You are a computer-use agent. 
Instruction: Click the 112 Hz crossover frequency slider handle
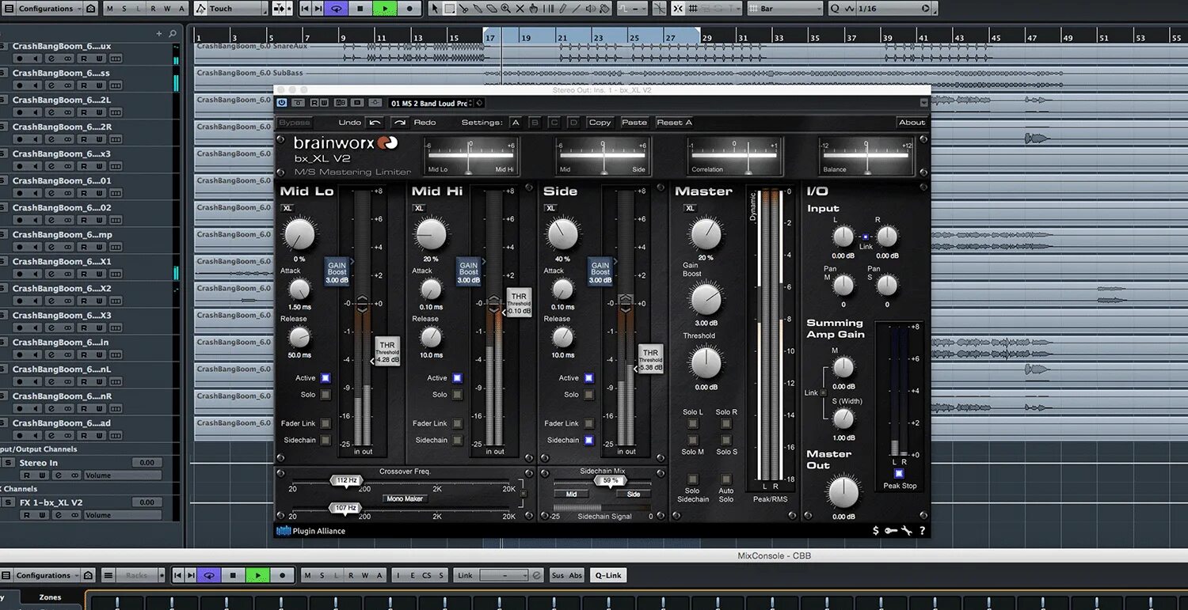click(x=347, y=480)
